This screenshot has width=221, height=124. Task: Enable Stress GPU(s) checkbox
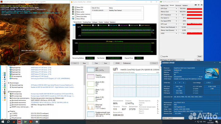pos(76,19)
